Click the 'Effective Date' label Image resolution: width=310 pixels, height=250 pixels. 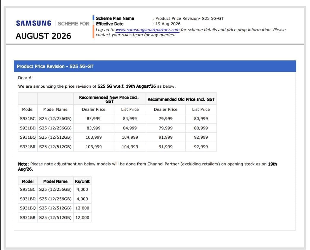(x=110, y=24)
